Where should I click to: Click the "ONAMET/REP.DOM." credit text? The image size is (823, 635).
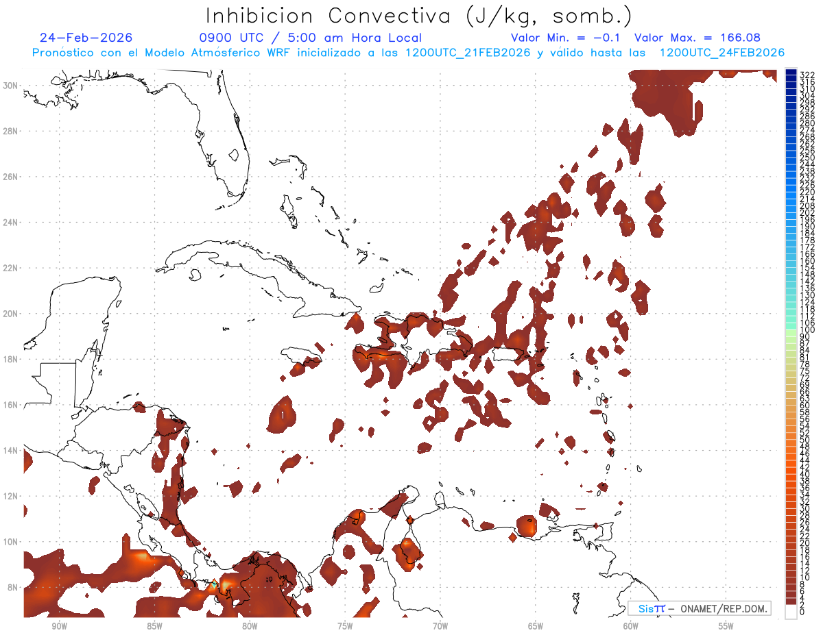tap(723, 608)
